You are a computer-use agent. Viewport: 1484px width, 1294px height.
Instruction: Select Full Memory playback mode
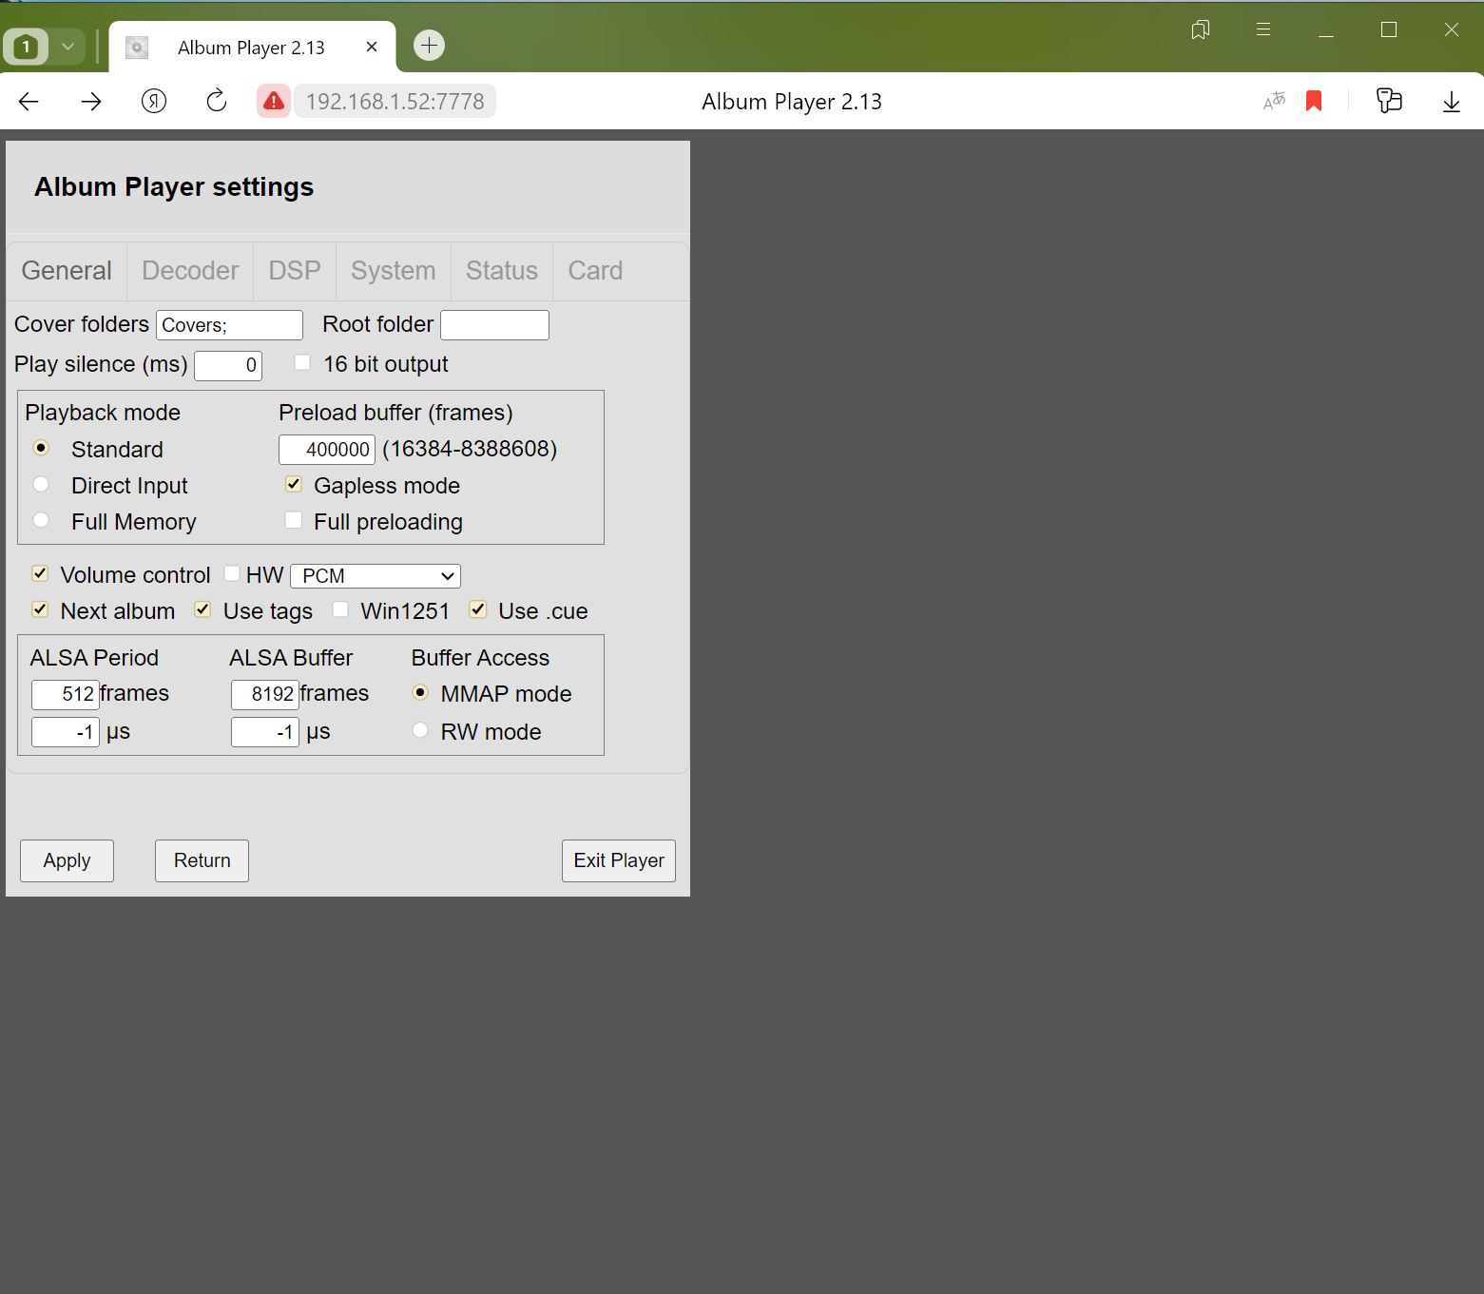[41, 520]
